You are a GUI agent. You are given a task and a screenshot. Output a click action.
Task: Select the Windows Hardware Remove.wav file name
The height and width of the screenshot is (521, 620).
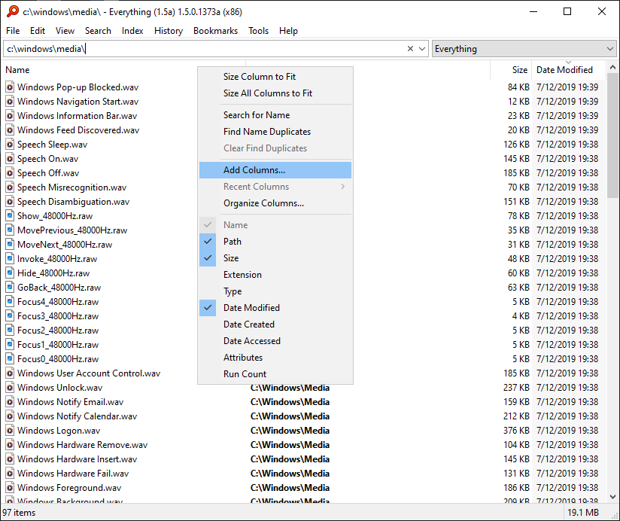coord(82,445)
